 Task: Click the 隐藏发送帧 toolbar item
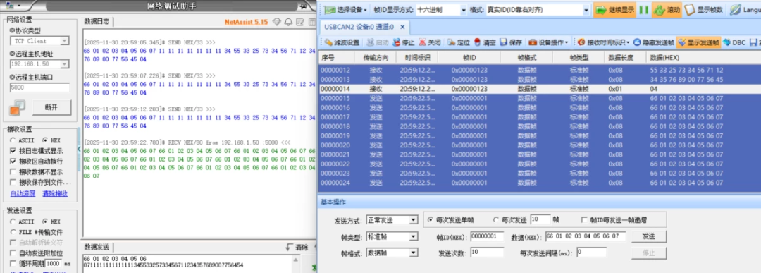tap(653, 42)
